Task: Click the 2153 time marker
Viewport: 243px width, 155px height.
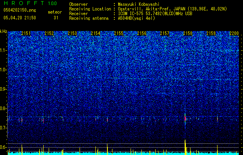Action: coord(72,33)
